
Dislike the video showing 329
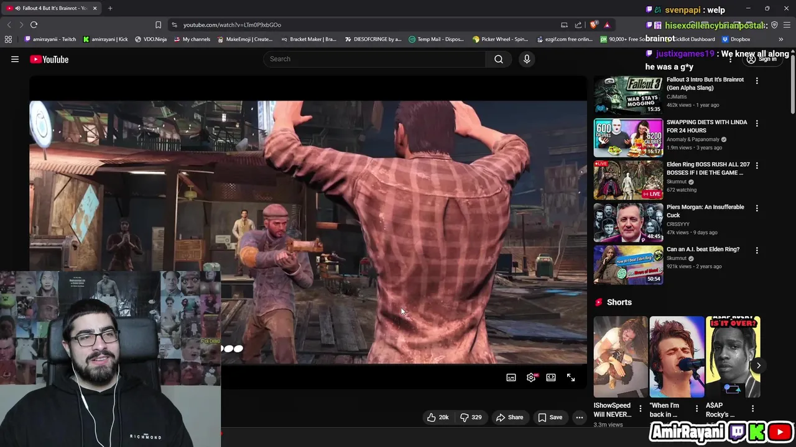coord(471,417)
